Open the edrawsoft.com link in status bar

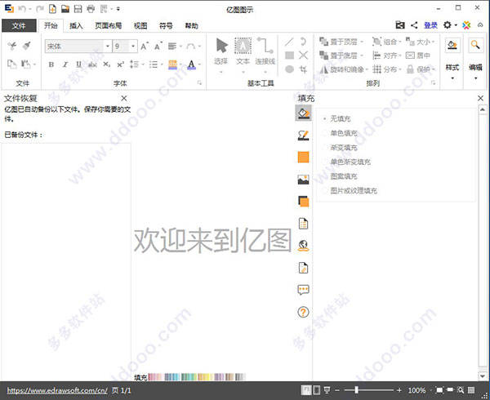pyautogui.click(x=57, y=390)
